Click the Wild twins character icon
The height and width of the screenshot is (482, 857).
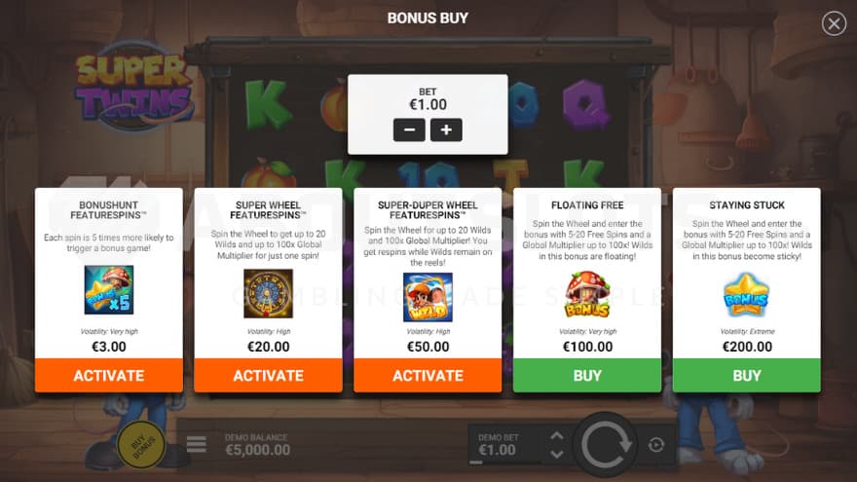tap(428, 297)
